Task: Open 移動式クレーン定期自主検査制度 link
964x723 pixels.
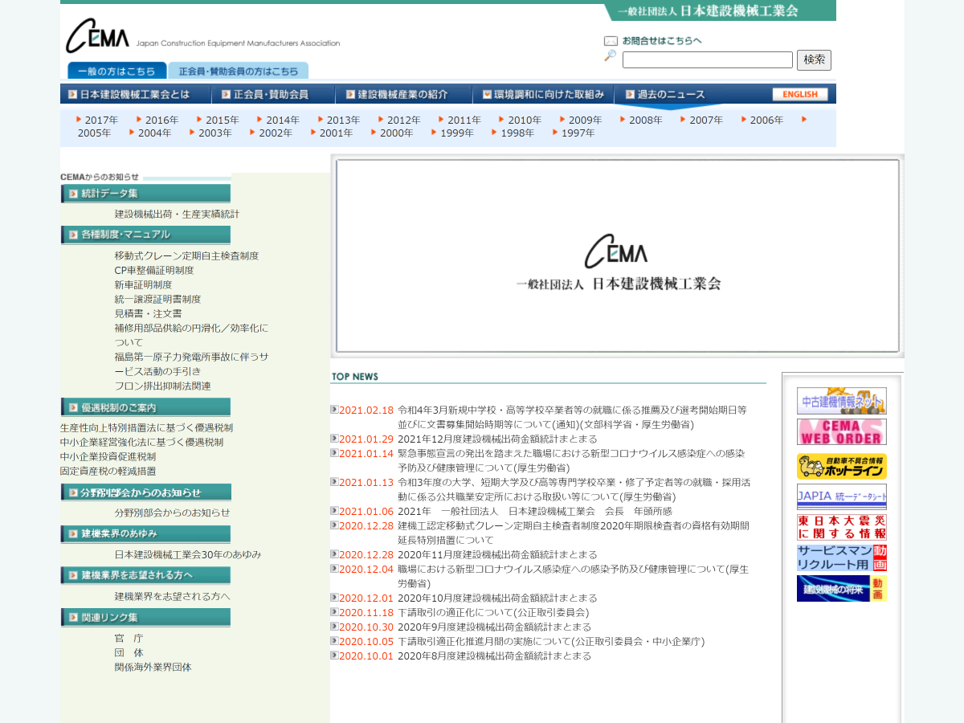Action: click(x=186, y=255)
